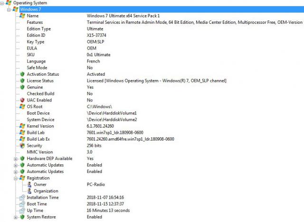The image size is (304, 222).
Task: Click the value '2018-11-07 16:54:16'
Action: tap(105, 197)
